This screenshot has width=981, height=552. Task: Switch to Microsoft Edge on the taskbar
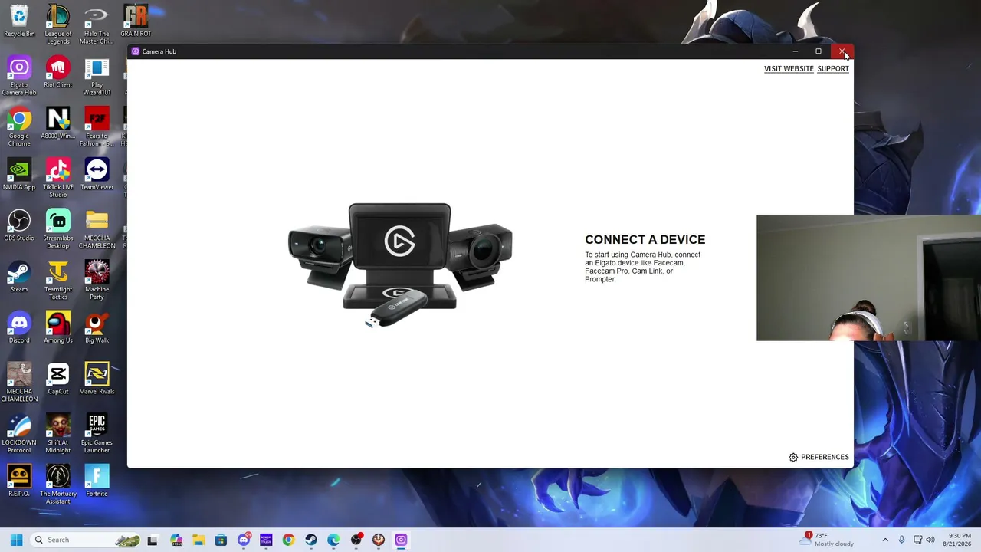333,540
